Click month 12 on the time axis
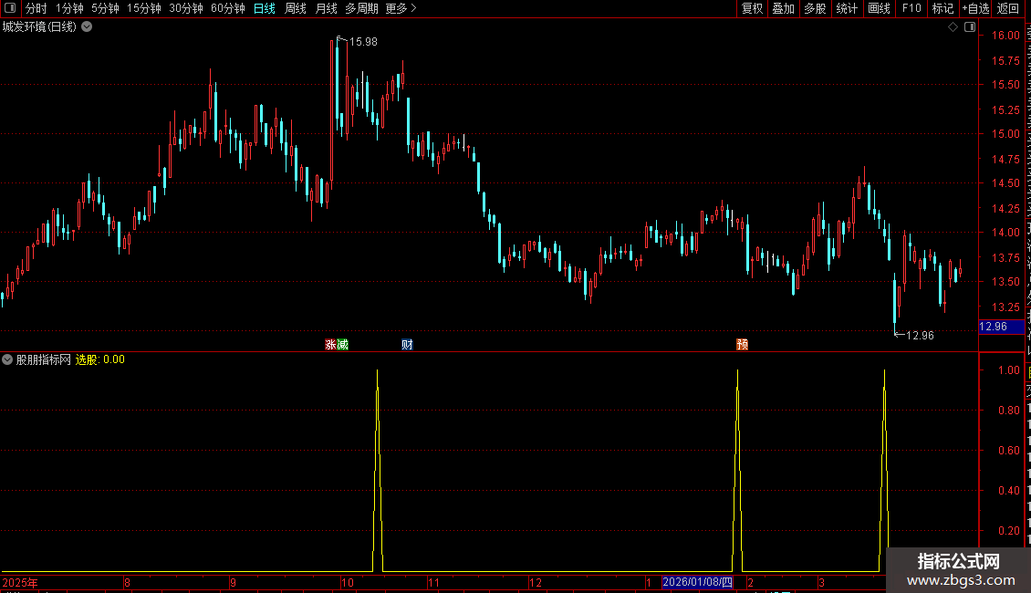This screenshot has height=593, width=1031. [x=536, y=582]
